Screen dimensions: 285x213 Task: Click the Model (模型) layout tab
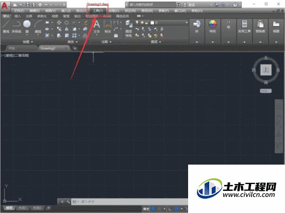click(x=9, y=208)
